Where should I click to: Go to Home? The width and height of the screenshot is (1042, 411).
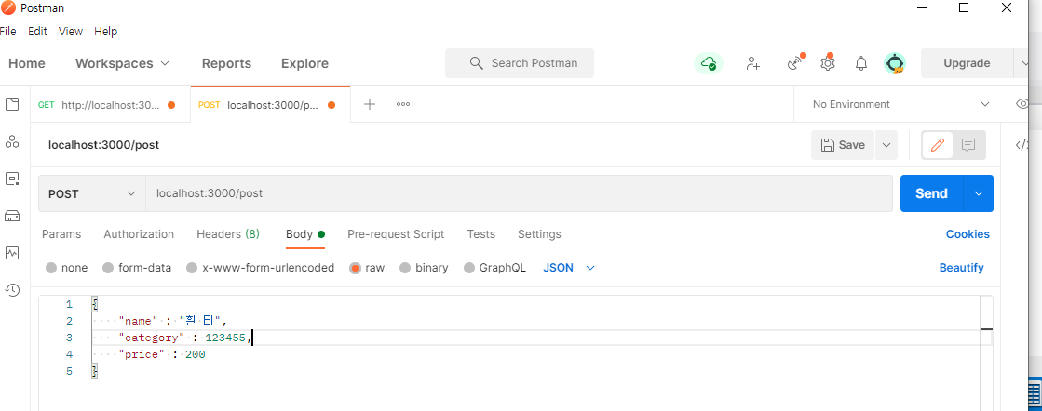27,64
